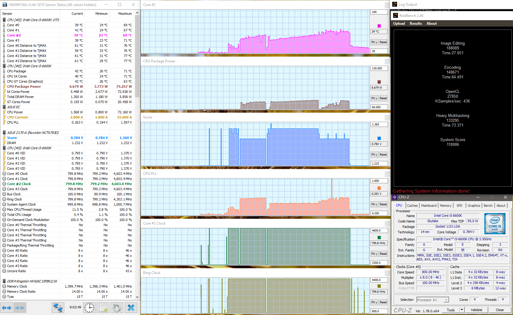This screenshot has height=315, width=513.
Task: Click the HWiNFO sensor list scroll-down arrow
Action: 137,297
